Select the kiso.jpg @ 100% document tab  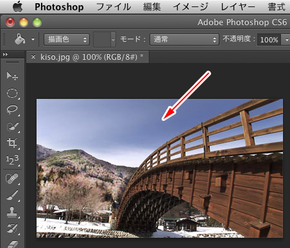click(x=88, y=57)
